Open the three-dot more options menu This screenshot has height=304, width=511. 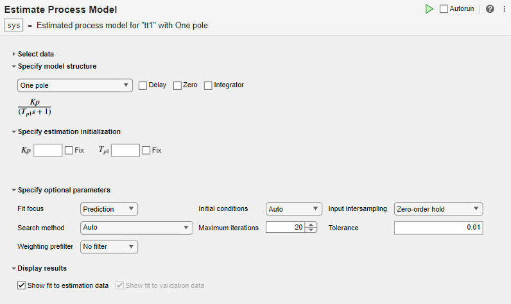coord(504,9)
